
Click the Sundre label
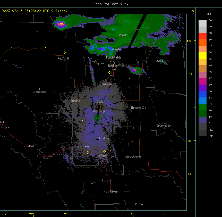click(x=75, y=101)
